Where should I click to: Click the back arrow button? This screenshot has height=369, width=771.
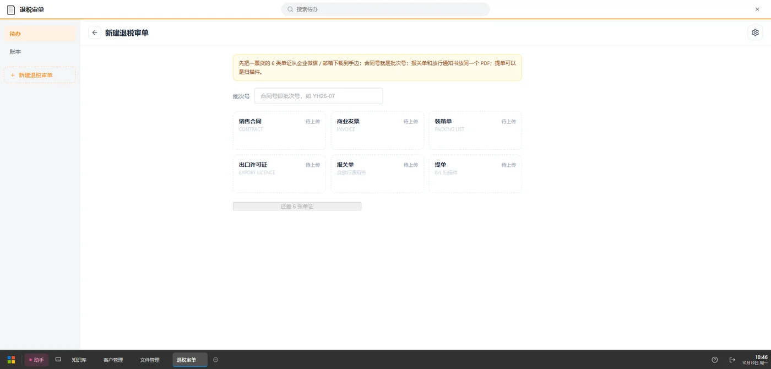[x=95, y=33]
